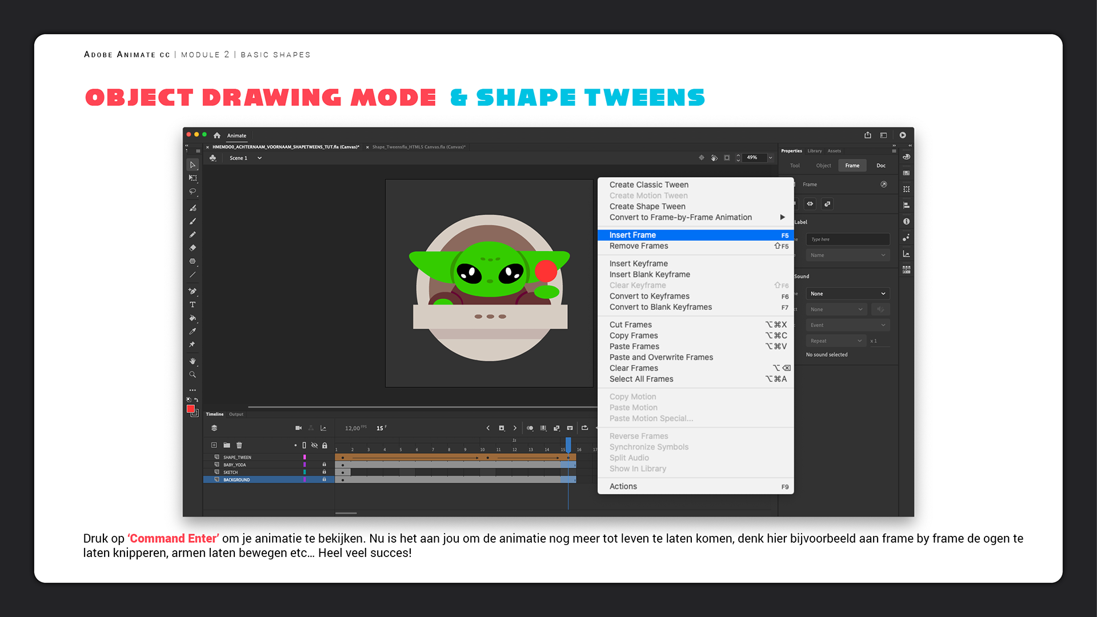The height and width of the screenshot is (617, 1097).
Task: Toggle lock on BABY_YODA layer
Action: click(x=324, y=464)
